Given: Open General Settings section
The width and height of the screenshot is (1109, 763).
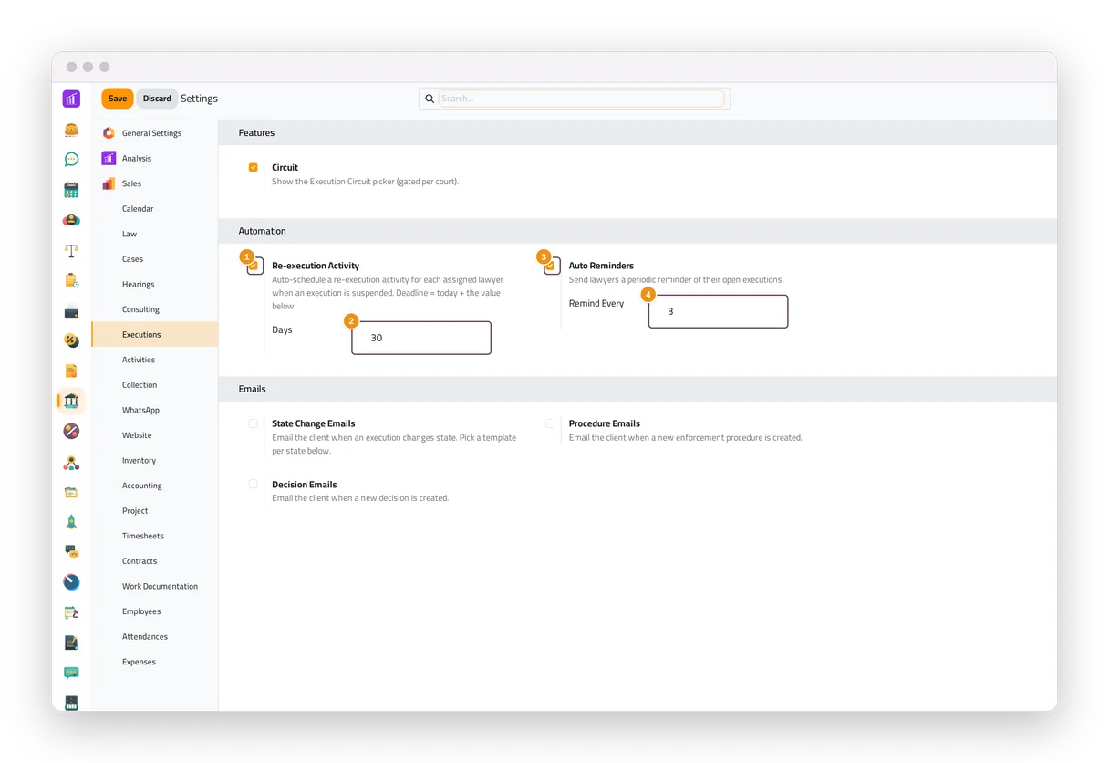Looking at the screenshot, I should tap(155, 133).
